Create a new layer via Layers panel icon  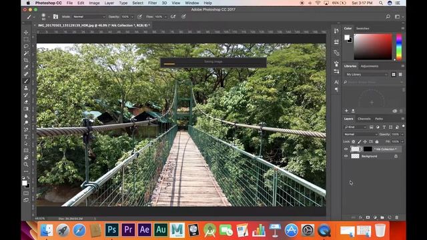(390, 217)
